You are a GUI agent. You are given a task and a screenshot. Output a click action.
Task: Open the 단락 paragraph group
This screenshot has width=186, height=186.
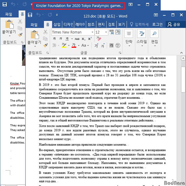[x=129, y=38]
